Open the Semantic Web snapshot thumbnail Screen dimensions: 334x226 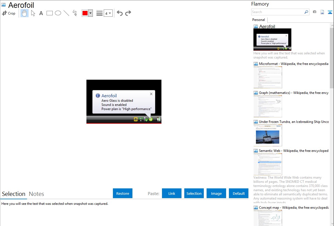coord(268,164)
